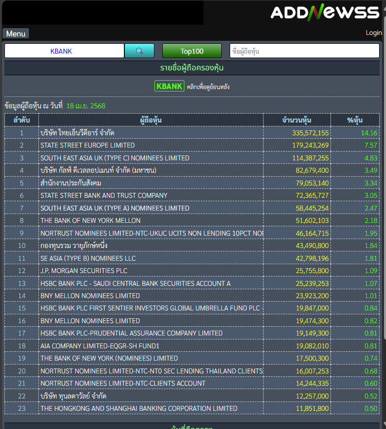Image resolution: width=386 pixels, height=429 pixels.
Task: Select HSBC BANK PLC - SAUDI CENTRAL BANK row
Action: (x=136, y=283)
